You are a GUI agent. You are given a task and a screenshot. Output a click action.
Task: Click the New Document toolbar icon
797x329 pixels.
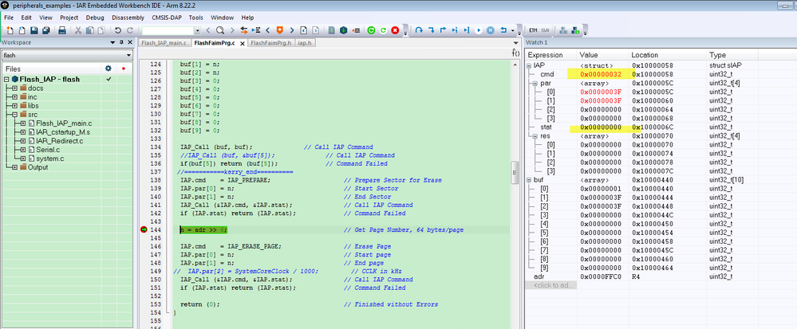[x=10, y=30]
